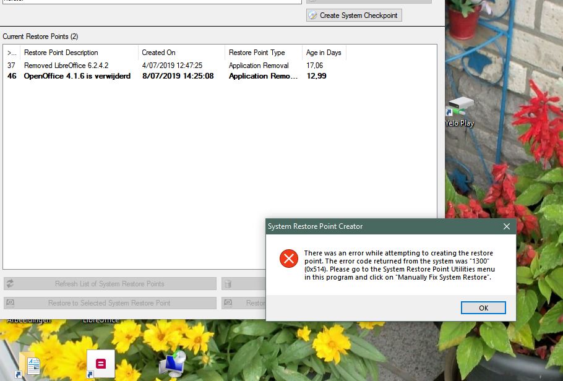This screenshot has width=563, height=381.
Task: Sort by Age in Days column header
Action: point(324,53)
